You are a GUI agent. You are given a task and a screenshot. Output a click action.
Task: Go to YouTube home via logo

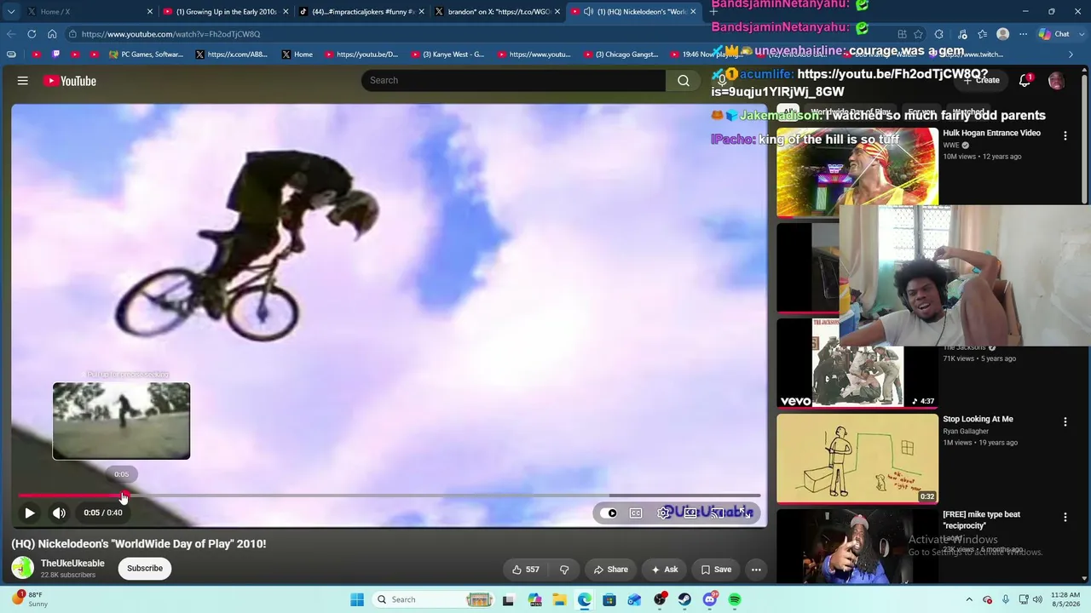[70, 81]
